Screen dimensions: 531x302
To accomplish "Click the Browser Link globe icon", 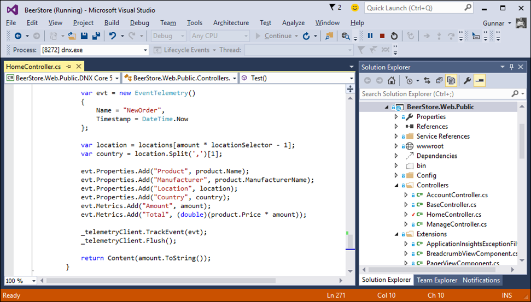I will [346, 36].
